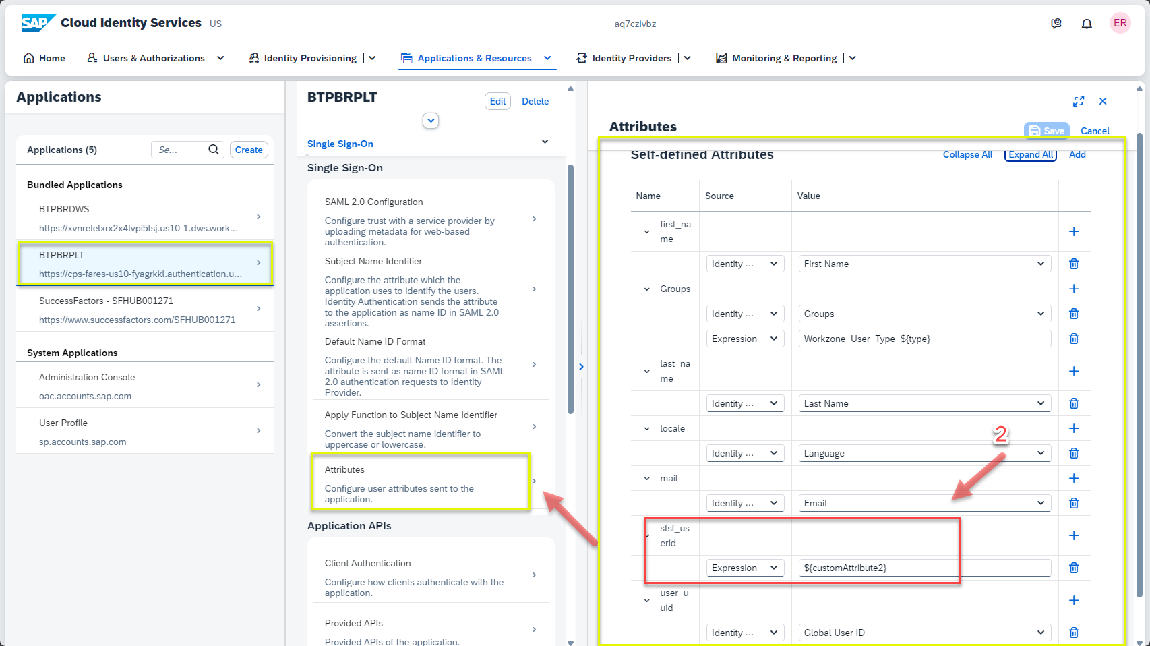Add a value to the first_name attribute
The image size is (1150, 646).
point(1074,231)
